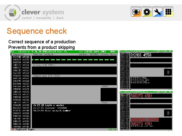Click the 0 counter in lower-right error screenshot
This screenshot has width=182, height=136.
point(168,113)
